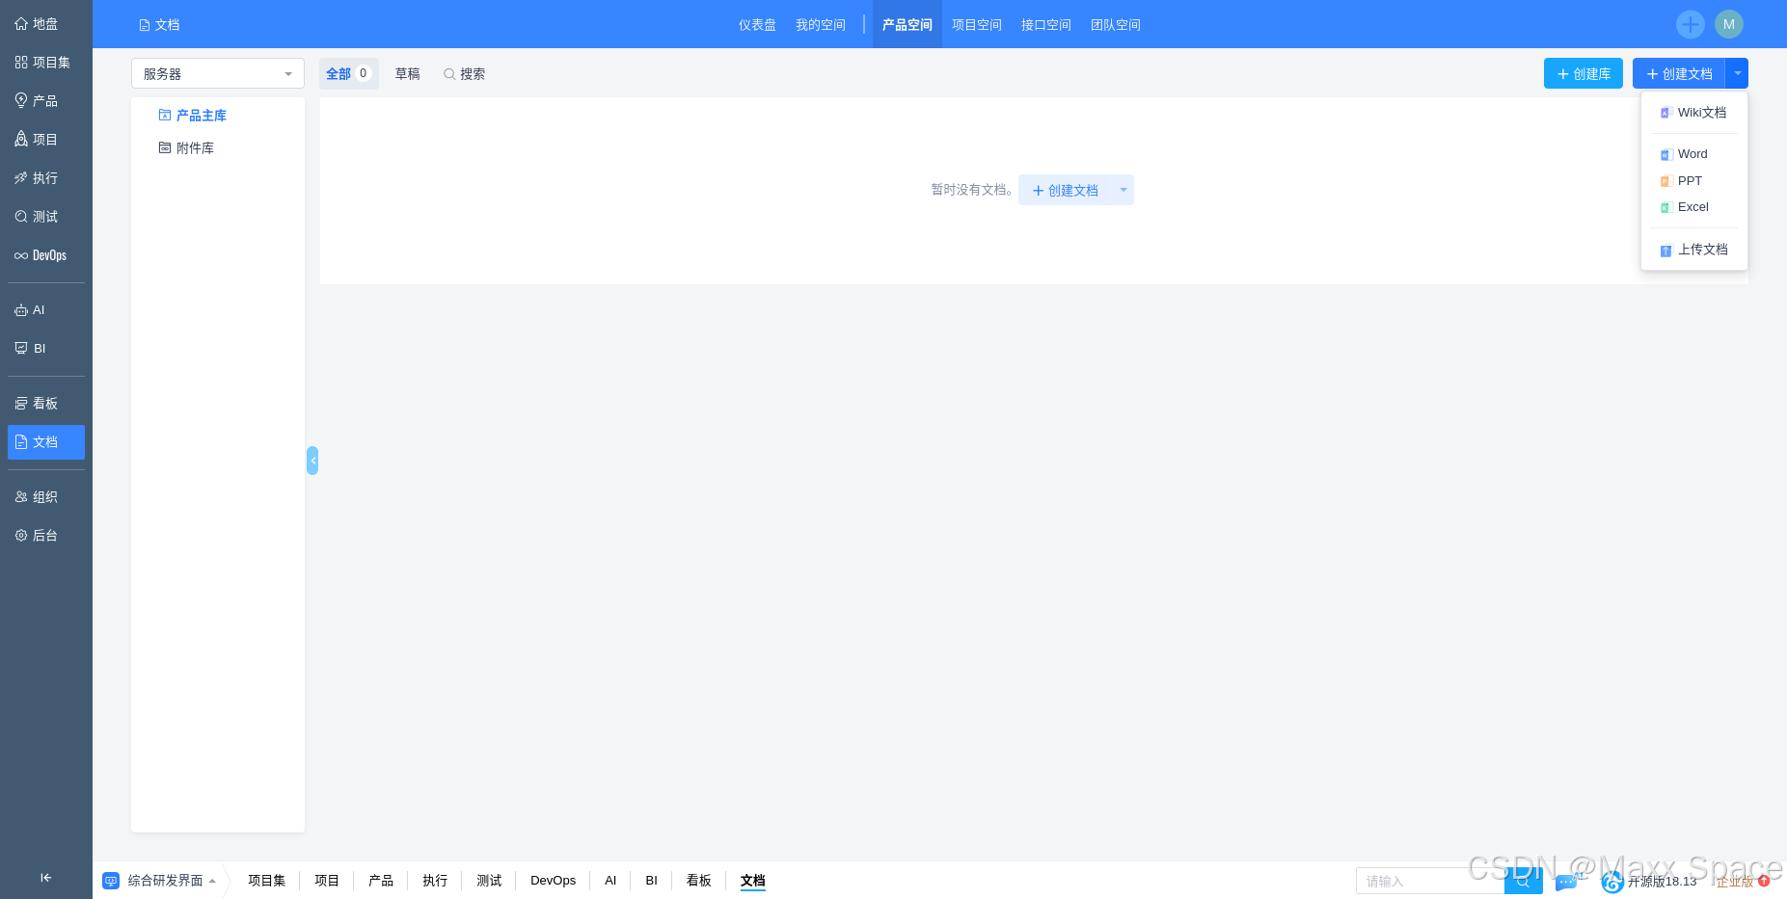
Task: Open 看板 in the bottom bar
Action: (698, 881)
